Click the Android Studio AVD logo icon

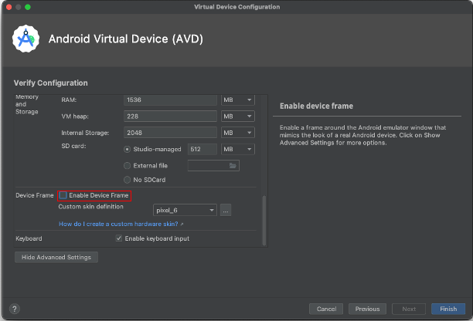(x=26, y=39)
